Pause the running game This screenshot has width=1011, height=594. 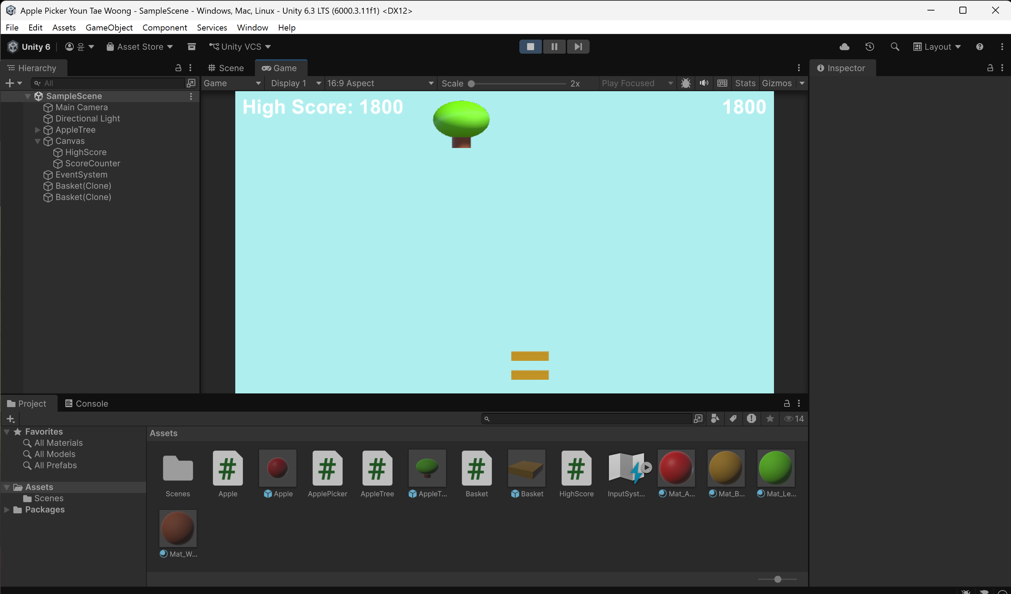click(554, 47)
